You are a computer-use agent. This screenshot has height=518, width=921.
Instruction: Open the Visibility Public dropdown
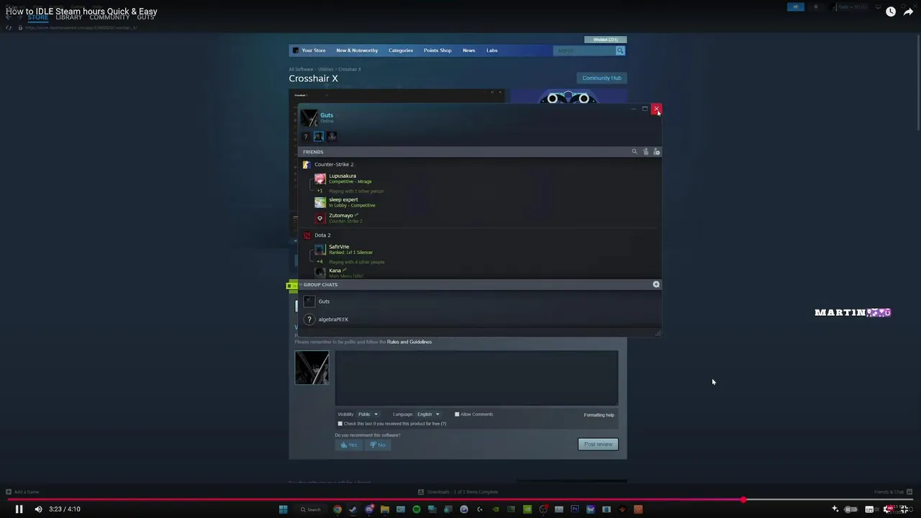(368, 414)
